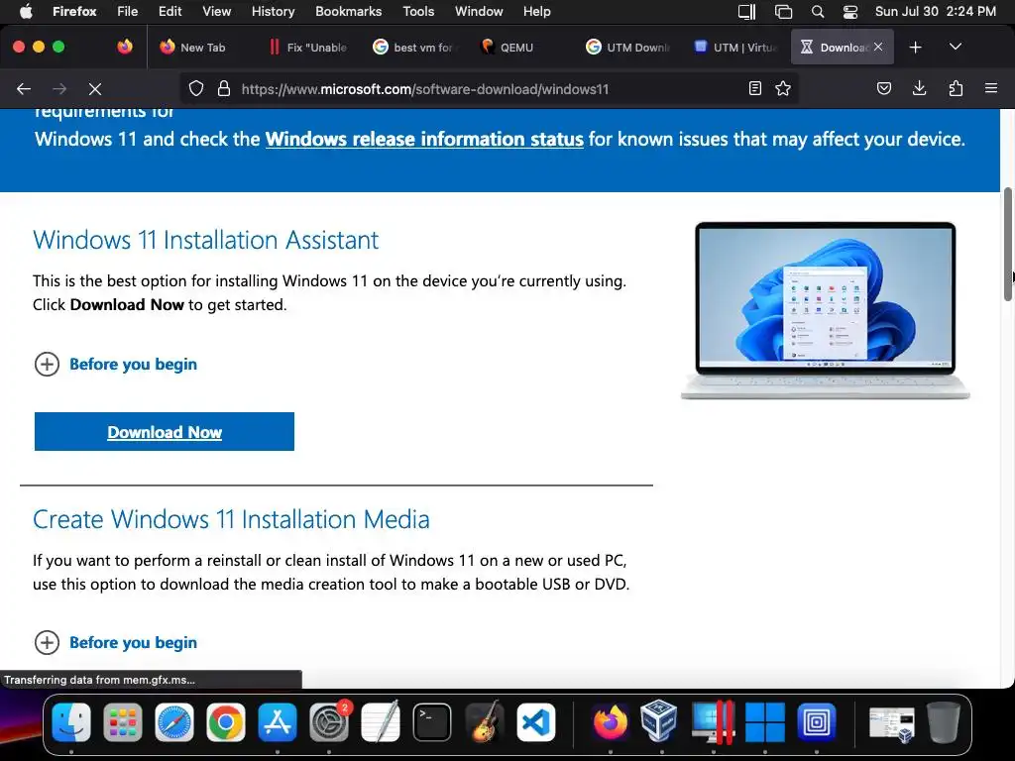
Task: Open the History menu
Action: point(273,11)
